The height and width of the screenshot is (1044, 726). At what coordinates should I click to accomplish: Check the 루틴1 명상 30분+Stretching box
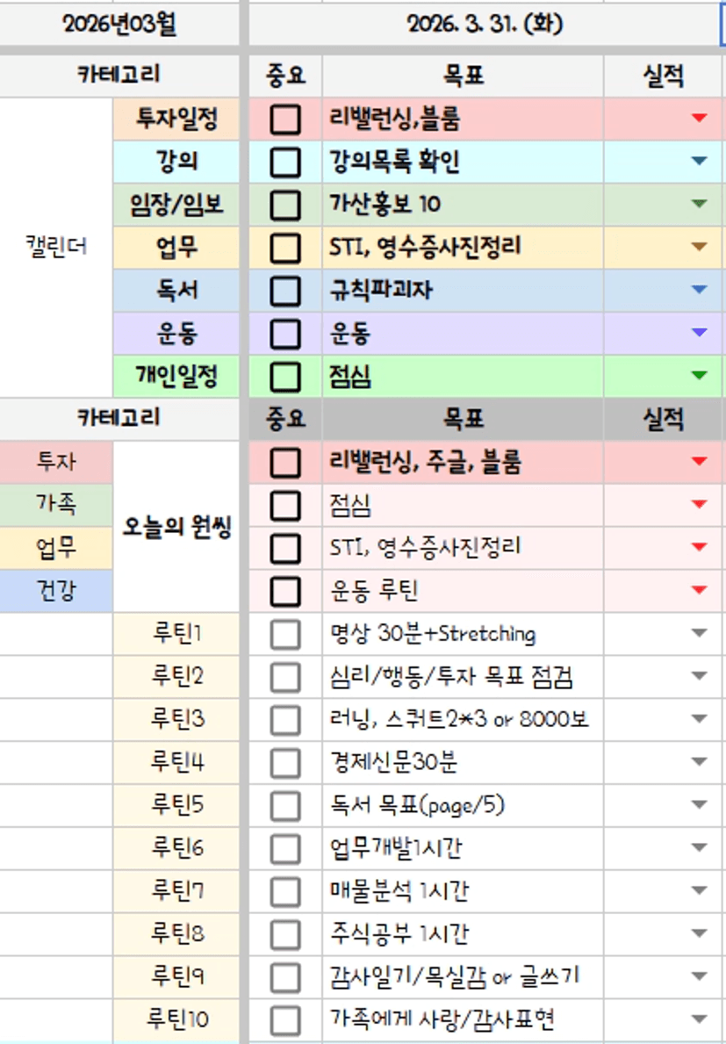click(x=285, y=634)
